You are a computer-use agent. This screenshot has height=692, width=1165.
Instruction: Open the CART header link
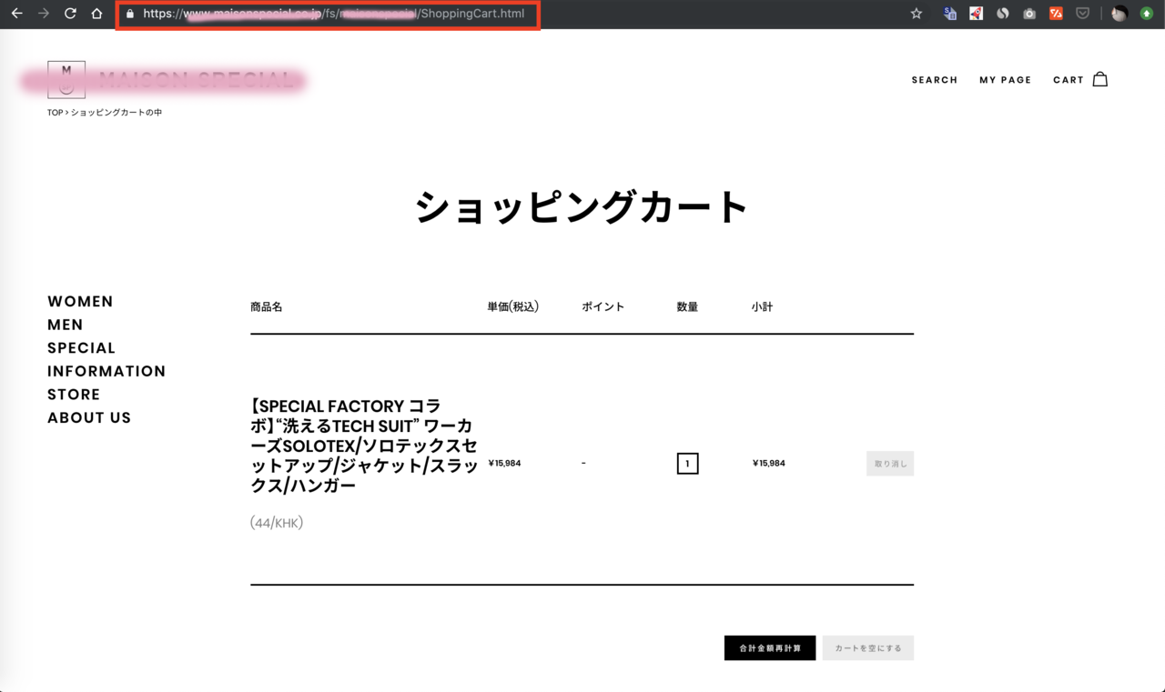click(x=1069, y=80)
